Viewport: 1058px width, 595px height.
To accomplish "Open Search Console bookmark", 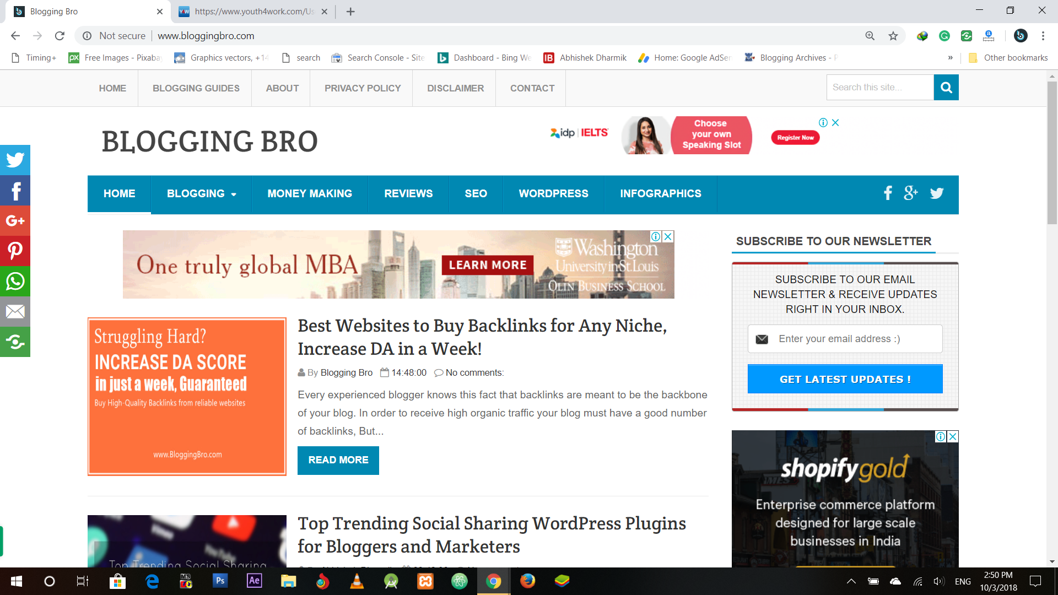I will [x=378, y=58].
